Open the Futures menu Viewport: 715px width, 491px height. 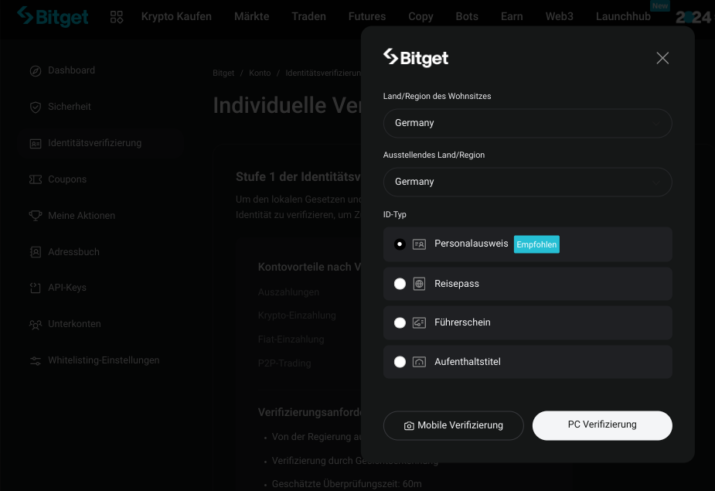pyautogui.click(x=367, y=16)
